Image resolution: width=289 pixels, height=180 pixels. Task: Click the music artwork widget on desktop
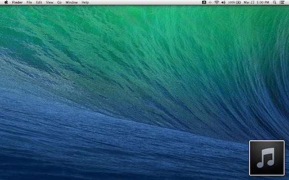(x=267, y=158)
